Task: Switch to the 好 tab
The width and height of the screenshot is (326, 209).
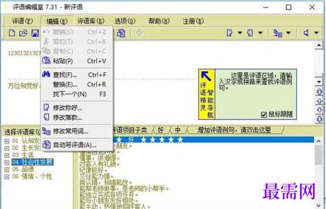Action: 161,130
